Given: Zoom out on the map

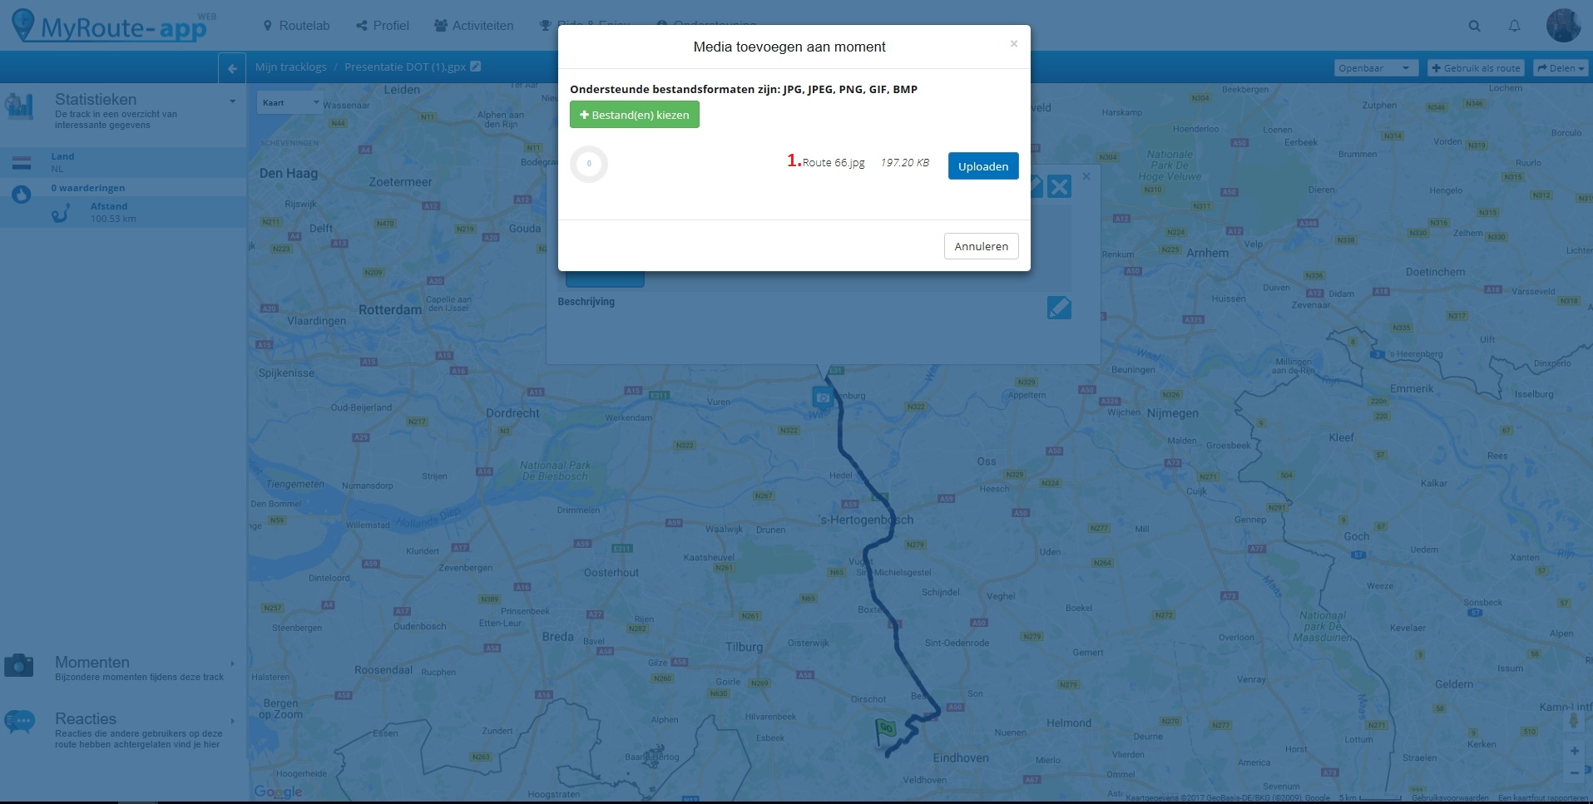Looking at the screenshot, I should 1574,773.
